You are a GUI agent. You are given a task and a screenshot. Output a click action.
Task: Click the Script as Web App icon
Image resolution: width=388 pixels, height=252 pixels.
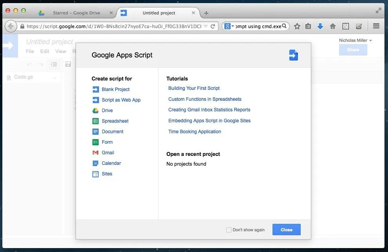click(96, 100)
